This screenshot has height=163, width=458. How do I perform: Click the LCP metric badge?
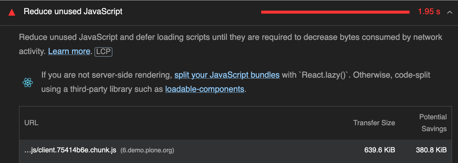[103, 52]
